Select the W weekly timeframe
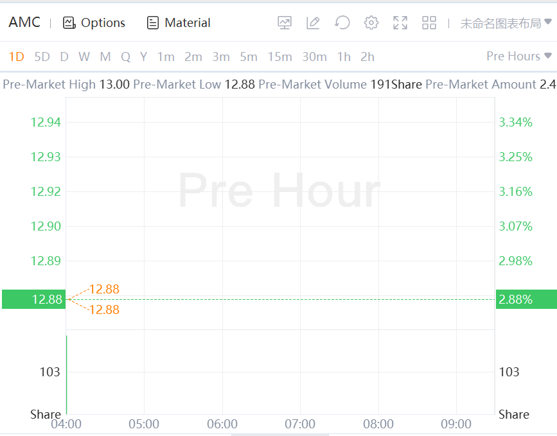 84,57
